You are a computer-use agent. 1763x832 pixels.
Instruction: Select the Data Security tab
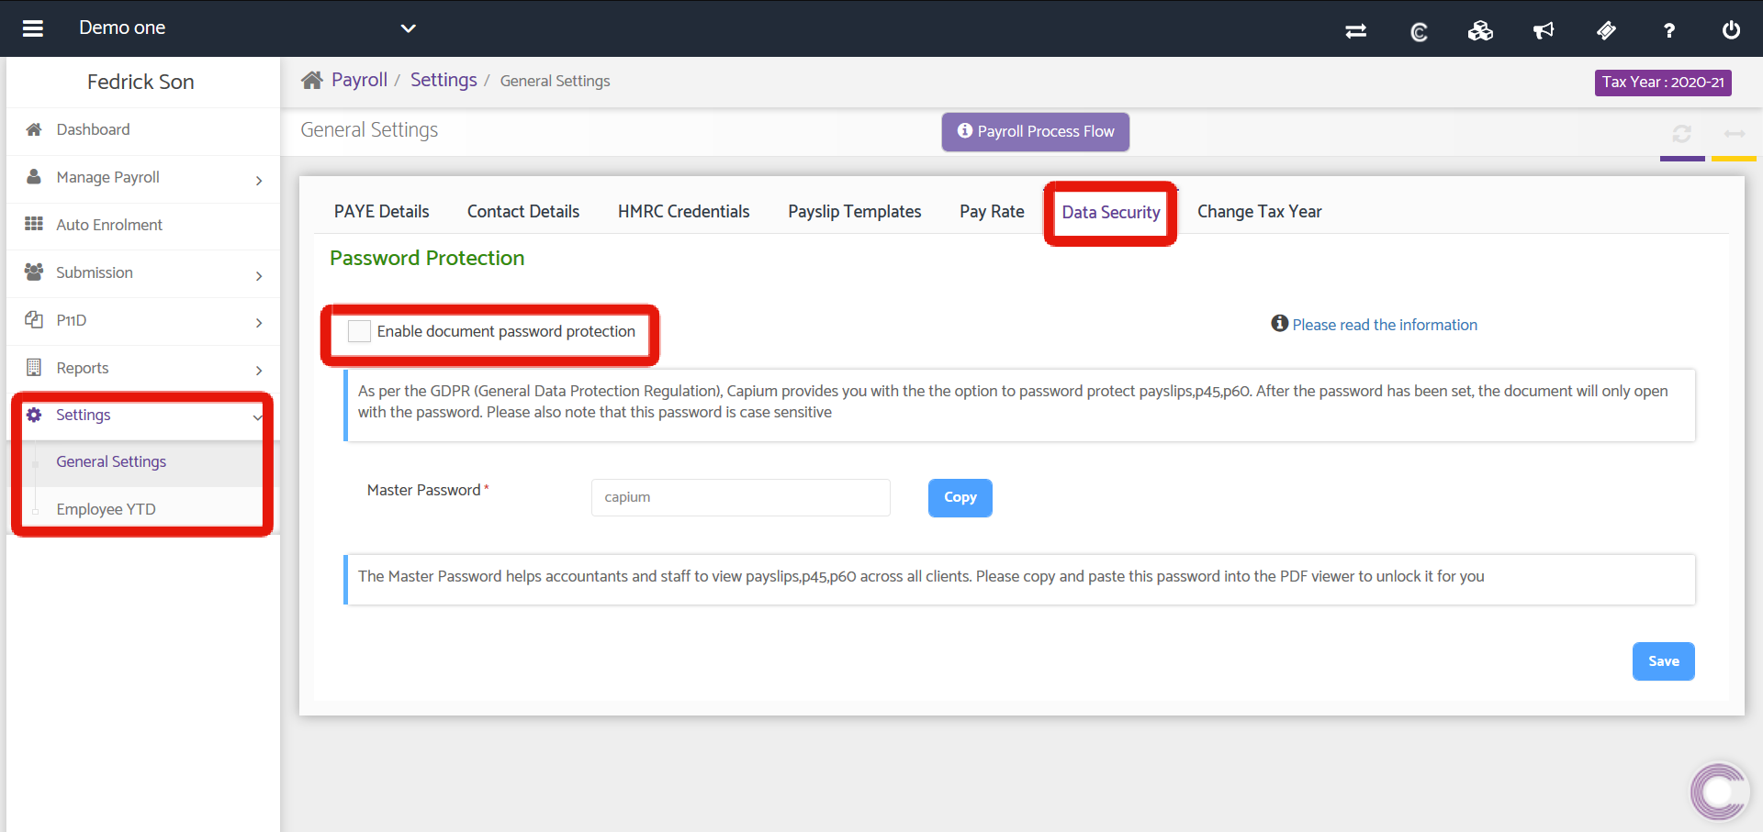click(1111, 212)
